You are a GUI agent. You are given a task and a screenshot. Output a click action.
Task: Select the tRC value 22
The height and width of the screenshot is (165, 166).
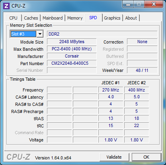[x=137, y=125]
